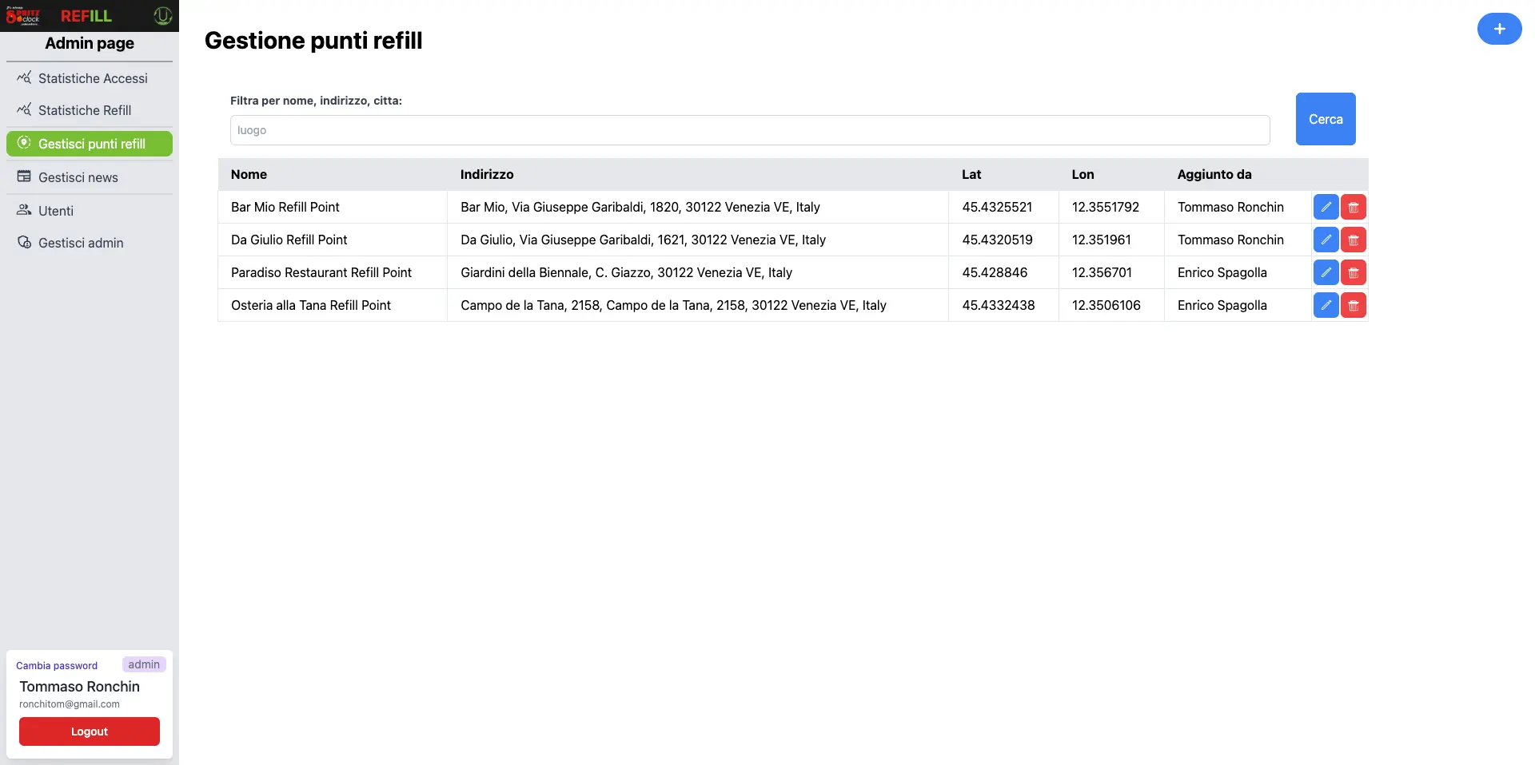Switch to the Utenti section
1535x765 pixels.
point(55,210)
